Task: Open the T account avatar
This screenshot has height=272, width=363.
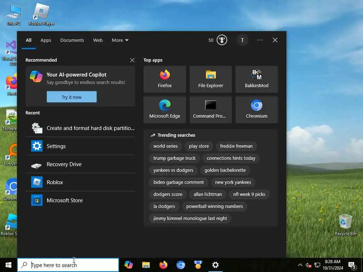Action: [242, 40]
